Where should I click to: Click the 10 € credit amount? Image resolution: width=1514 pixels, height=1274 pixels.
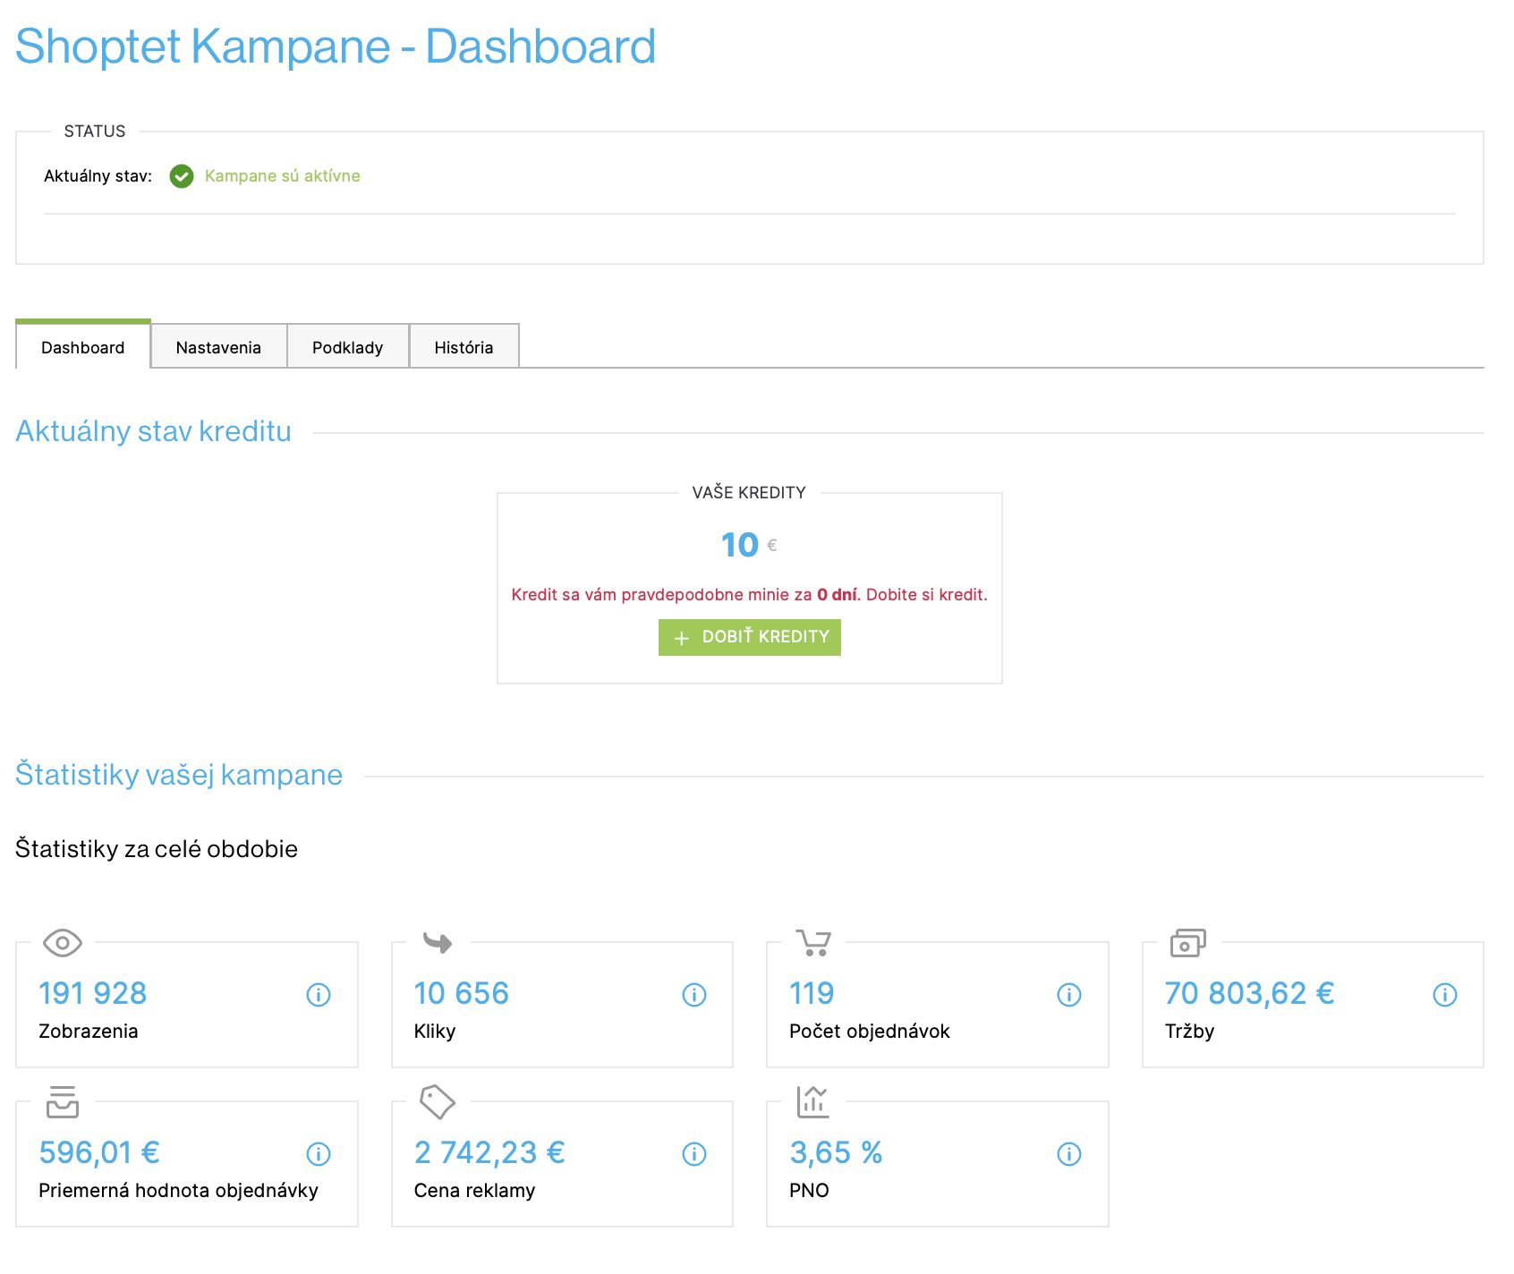tap(749, 545)
